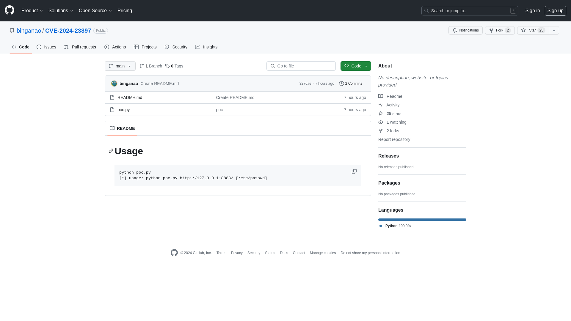The height and width of the screenshot is (321, 571).
Task: Click the Sign in link
Action: [532, 11]
